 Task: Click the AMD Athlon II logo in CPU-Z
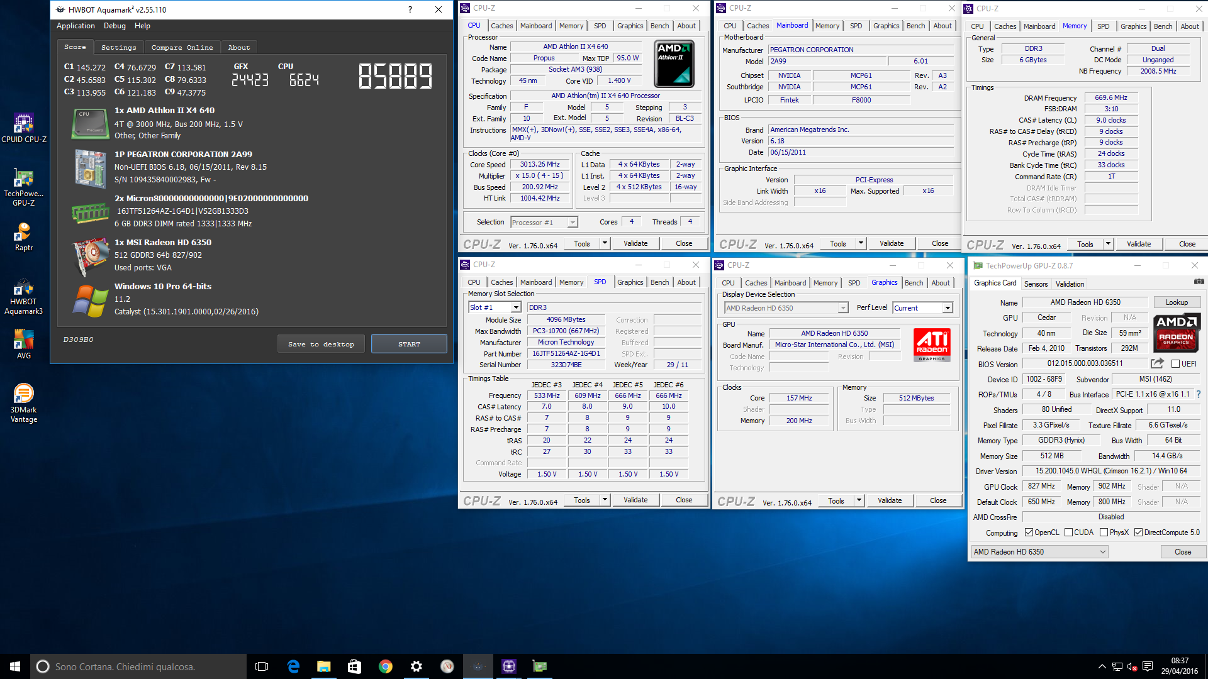pyautogui.click(x=674, y=63)
